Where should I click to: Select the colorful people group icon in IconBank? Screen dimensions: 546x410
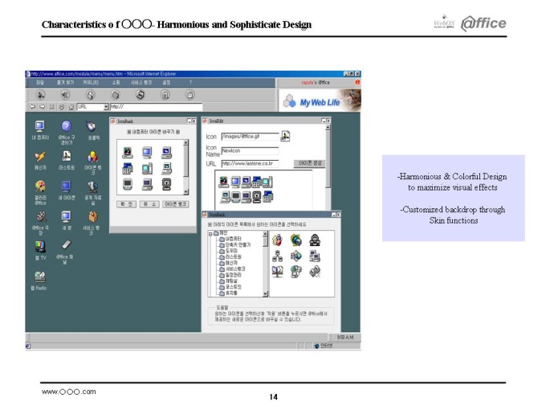pos(277,240)
